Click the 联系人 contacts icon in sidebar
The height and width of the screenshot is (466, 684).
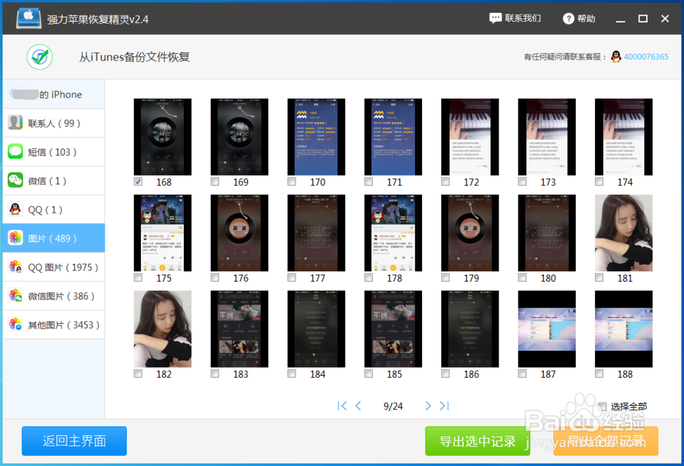(x=15, y=122)
